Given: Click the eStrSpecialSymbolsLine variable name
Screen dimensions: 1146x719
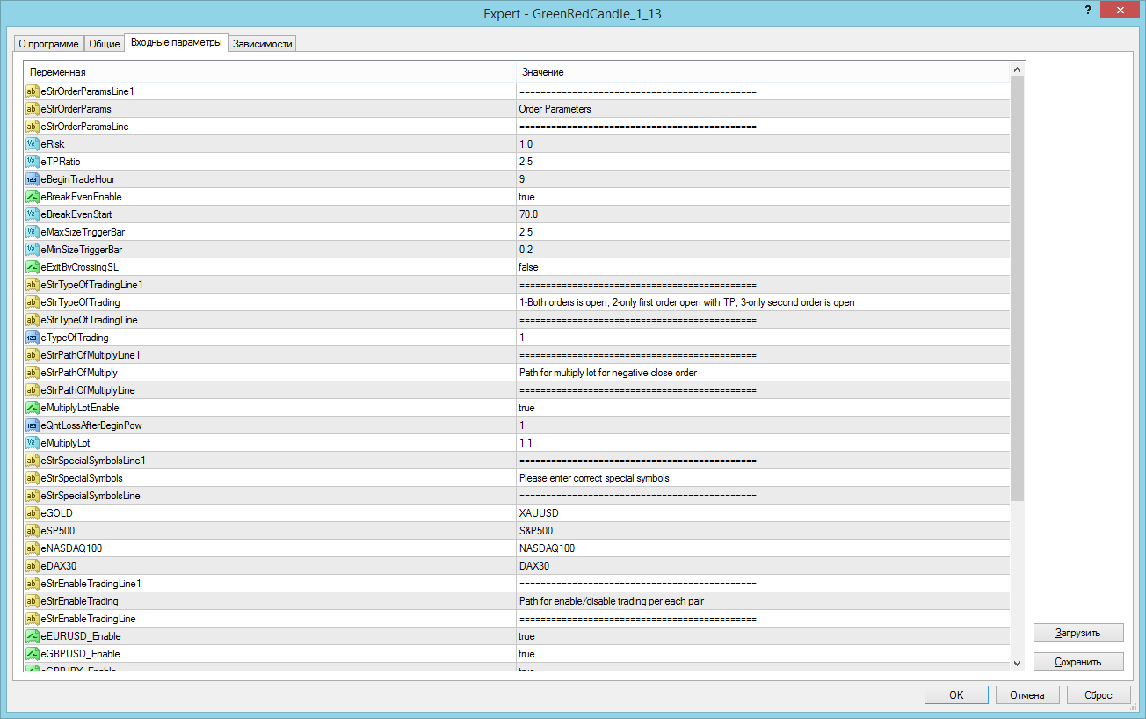Looking at the screenshot, I should [91, 496].
